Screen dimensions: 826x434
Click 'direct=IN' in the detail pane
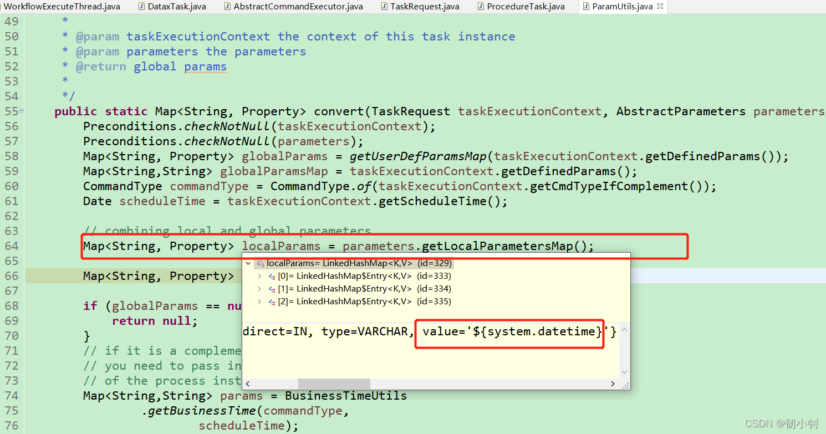click(275, 331)
